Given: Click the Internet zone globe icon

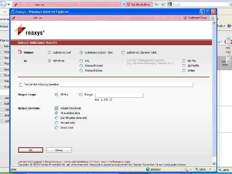Looking at the screenshot, I should [148, 169].
